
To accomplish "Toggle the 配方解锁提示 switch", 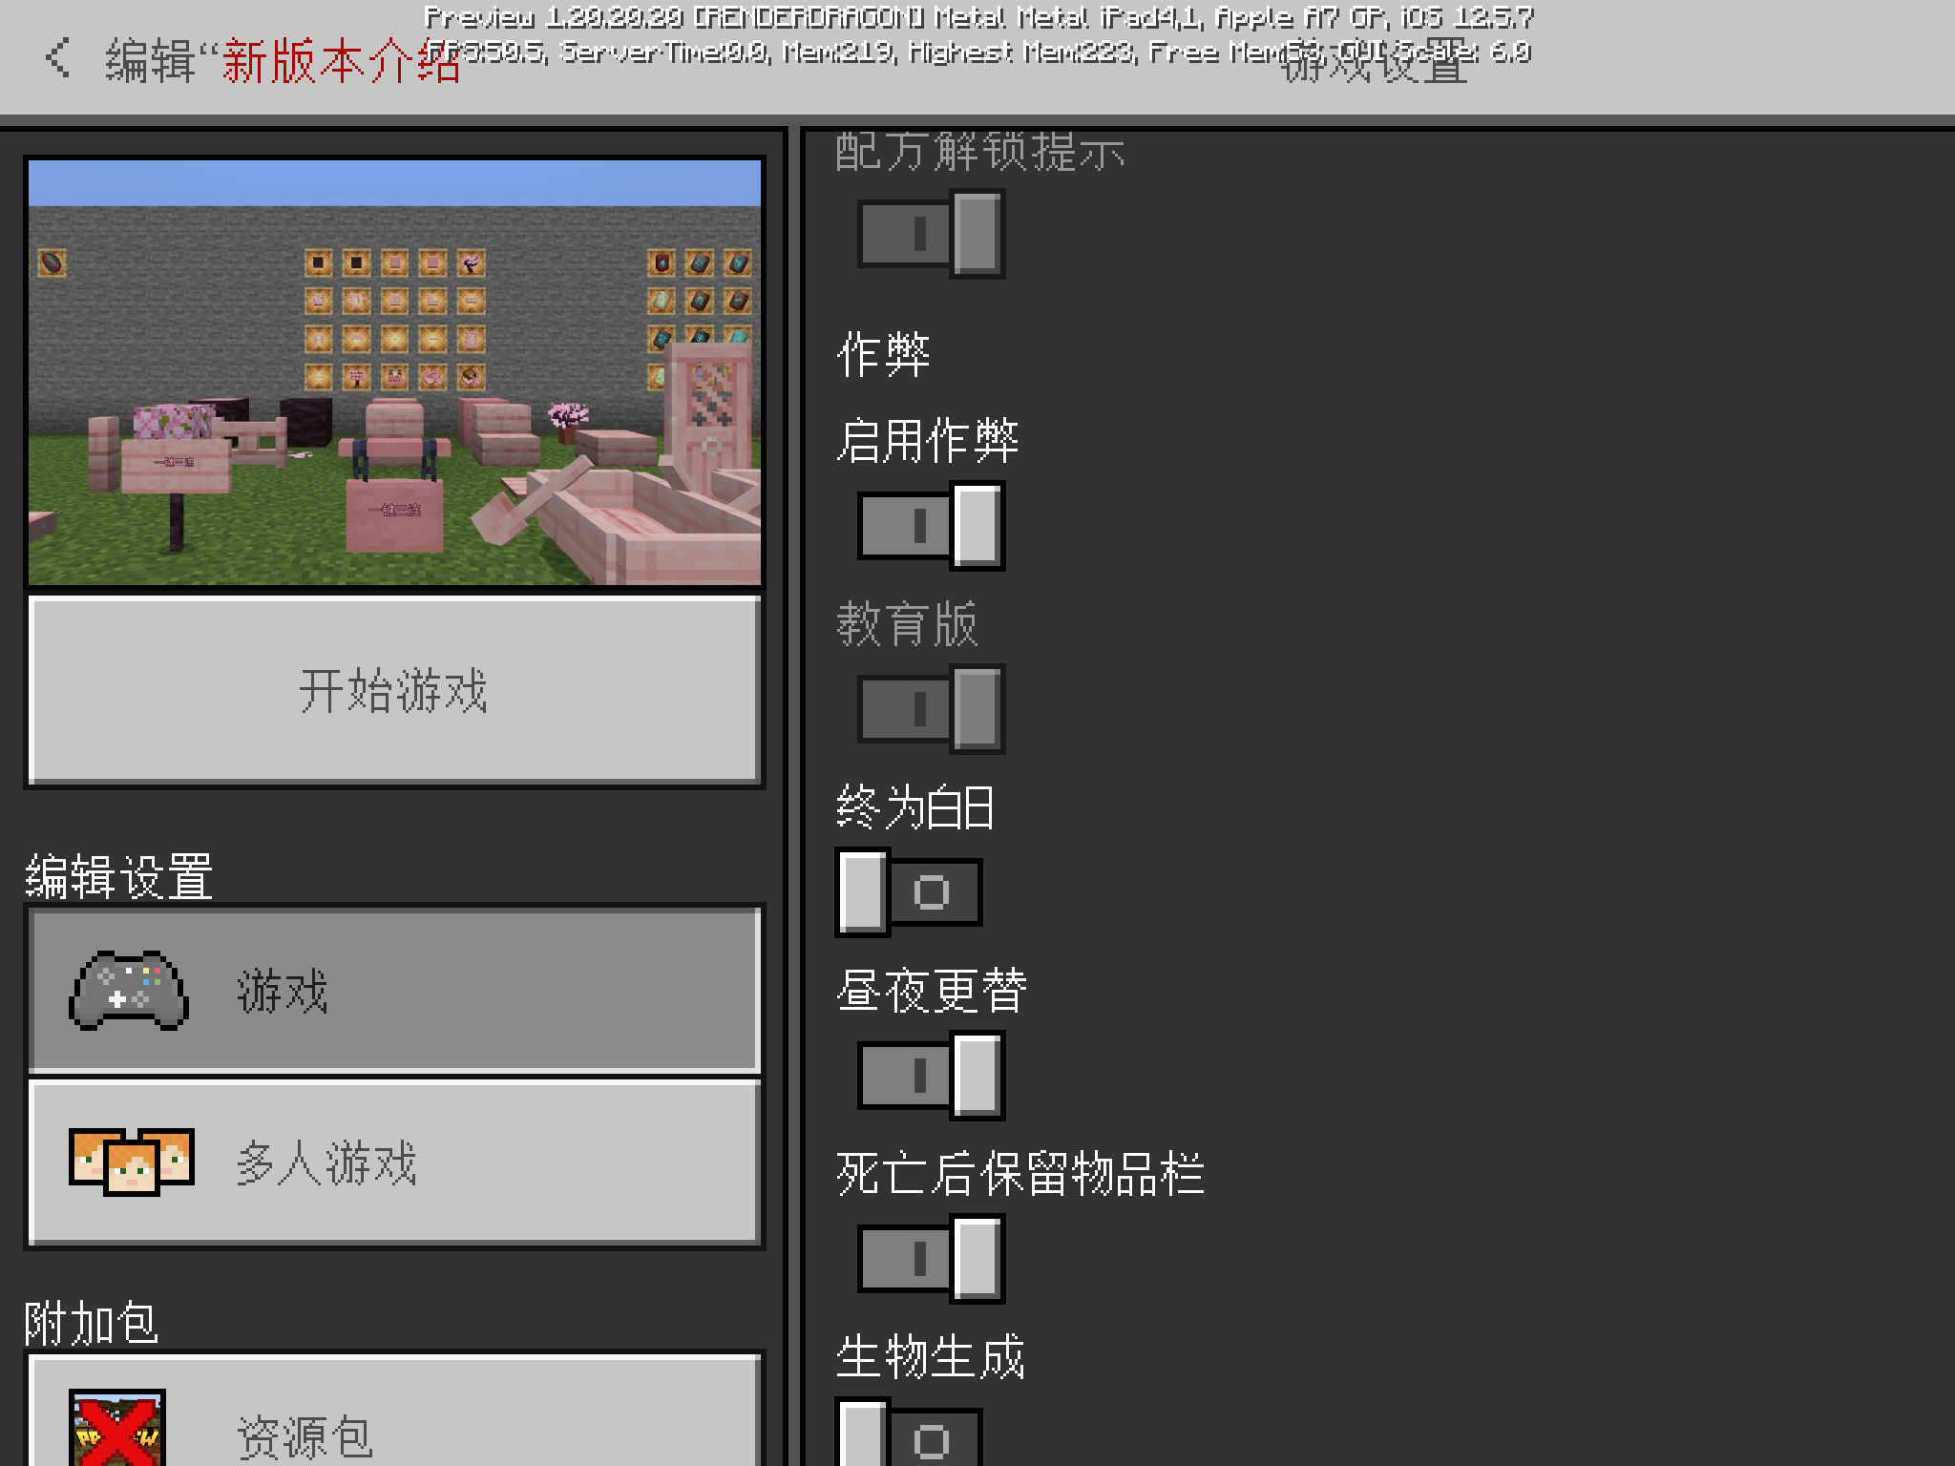I will tap(931, 234).
